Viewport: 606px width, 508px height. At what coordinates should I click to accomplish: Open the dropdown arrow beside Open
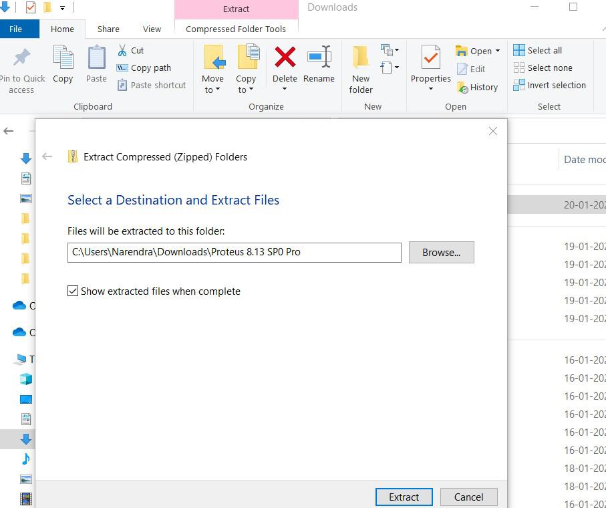pos(498,51)
